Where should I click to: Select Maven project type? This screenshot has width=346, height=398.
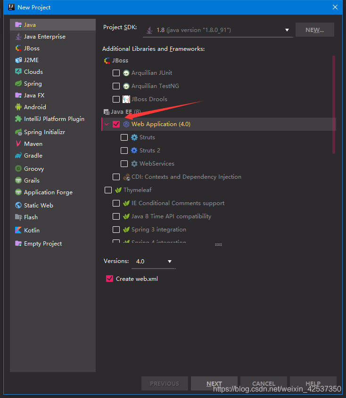tap(53, 143)
